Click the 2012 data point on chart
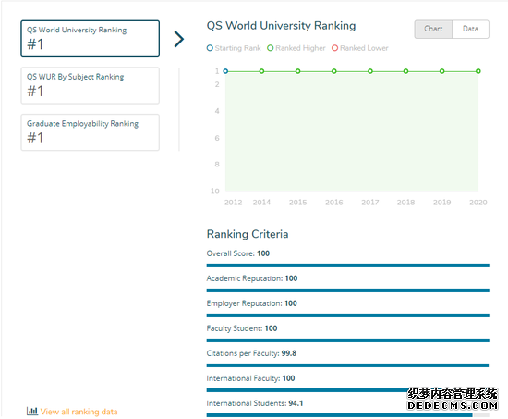The width and height of the screenshot is (508, 419). [225, 71]
